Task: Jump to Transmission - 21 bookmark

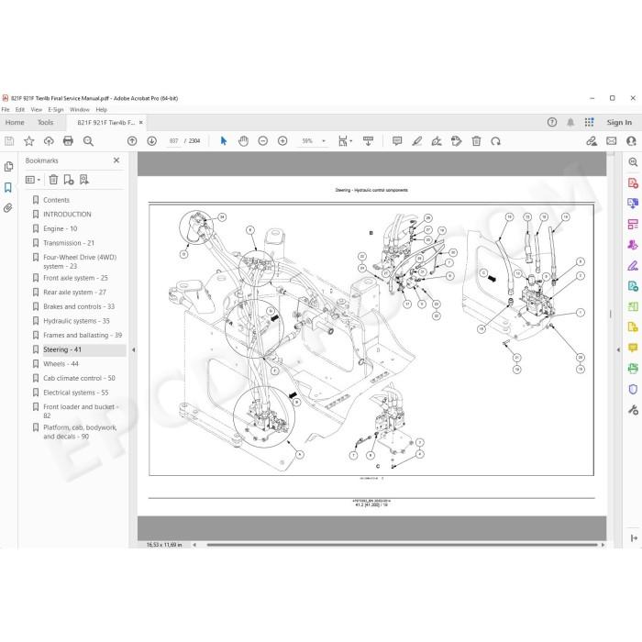Action: coord(69,243)
